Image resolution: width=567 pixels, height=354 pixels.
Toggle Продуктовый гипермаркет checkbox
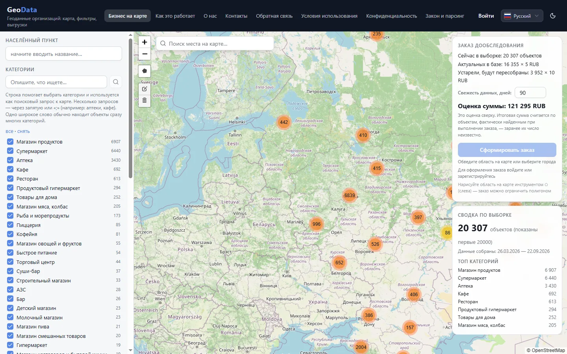pos(10,188)
